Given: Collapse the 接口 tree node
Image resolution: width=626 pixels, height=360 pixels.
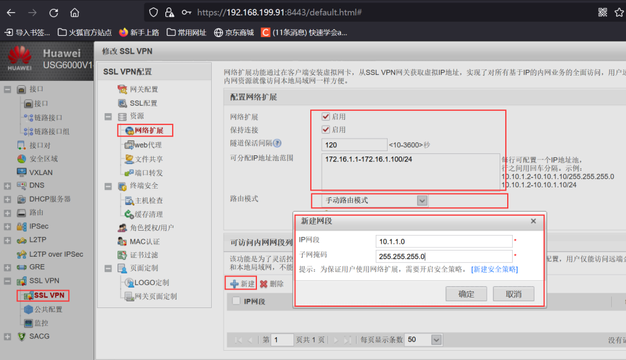Looking at the screenshot, I should 7,89.
